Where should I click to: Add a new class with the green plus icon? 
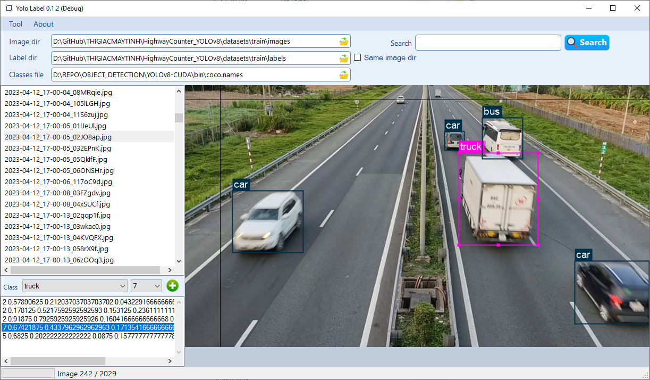point(172,286)
